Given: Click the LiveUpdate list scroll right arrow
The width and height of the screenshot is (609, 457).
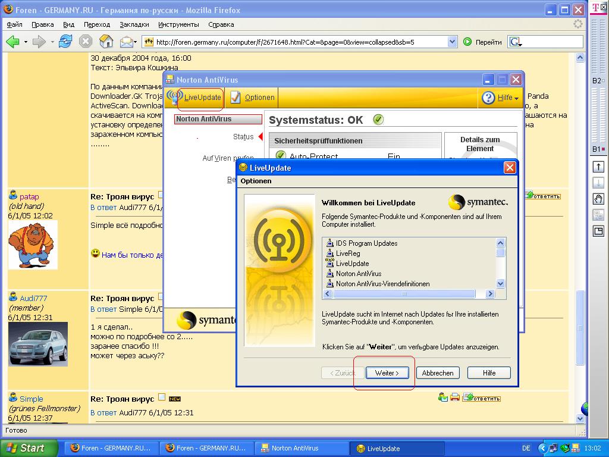Looking at the screenshot, I should (490, 294).
